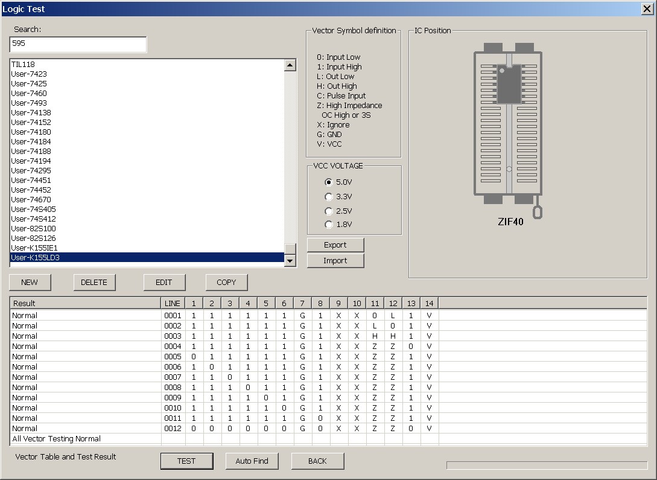Run Auto Find for the chip

(252, 461)
